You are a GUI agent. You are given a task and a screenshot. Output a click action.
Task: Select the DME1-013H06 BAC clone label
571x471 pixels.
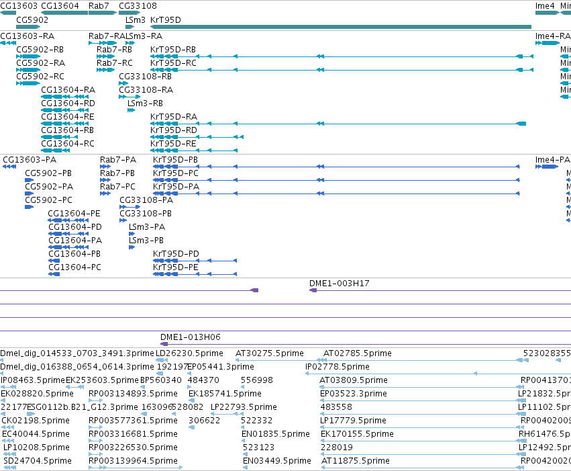point(191,337)
